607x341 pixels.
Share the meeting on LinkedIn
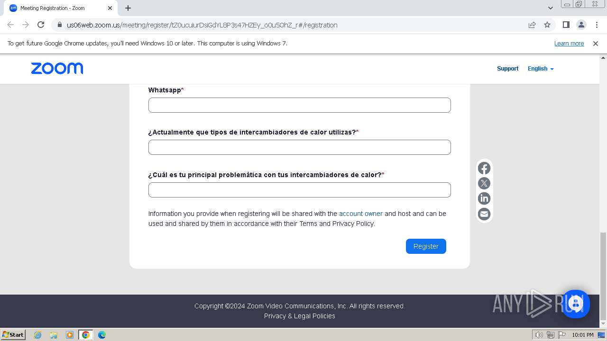[x=484, y=198]
